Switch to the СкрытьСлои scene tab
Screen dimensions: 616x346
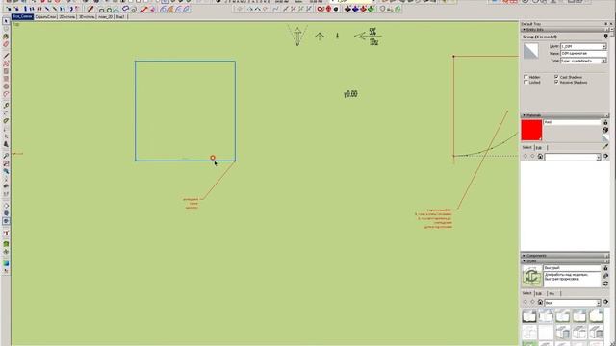click(x=45, y=17)
